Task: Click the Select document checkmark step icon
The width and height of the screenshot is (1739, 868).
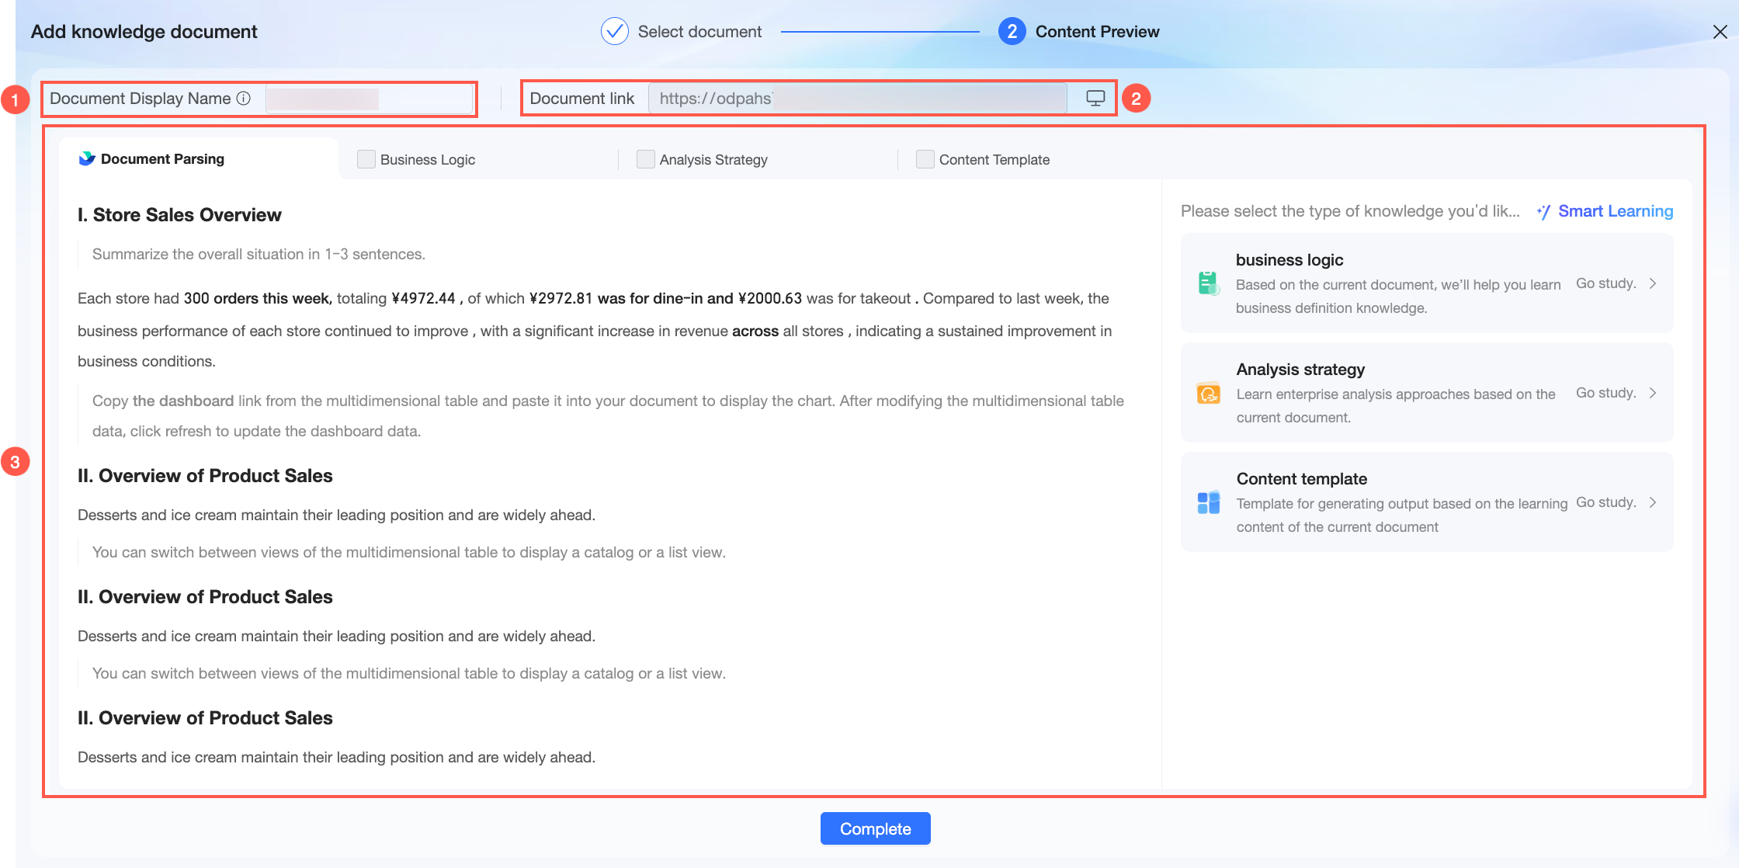Action: (x=615, y=31)
